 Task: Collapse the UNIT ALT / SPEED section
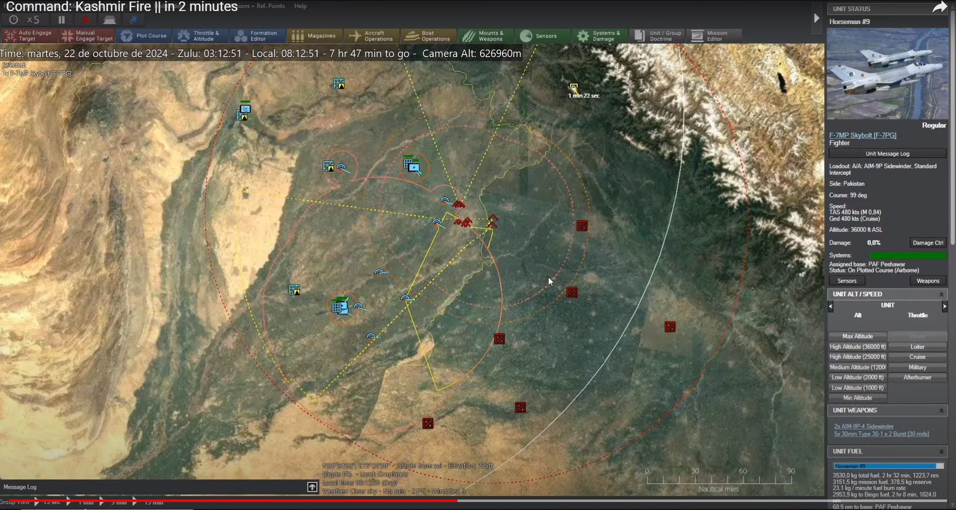point(941,294)
